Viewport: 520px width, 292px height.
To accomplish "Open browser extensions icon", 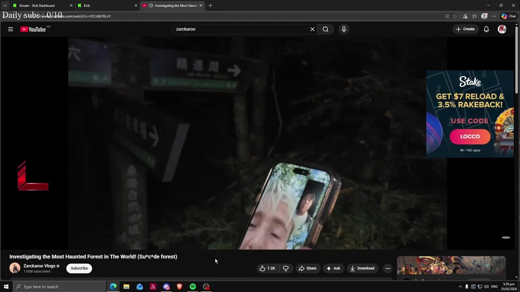I will click(x=465, y=16).
